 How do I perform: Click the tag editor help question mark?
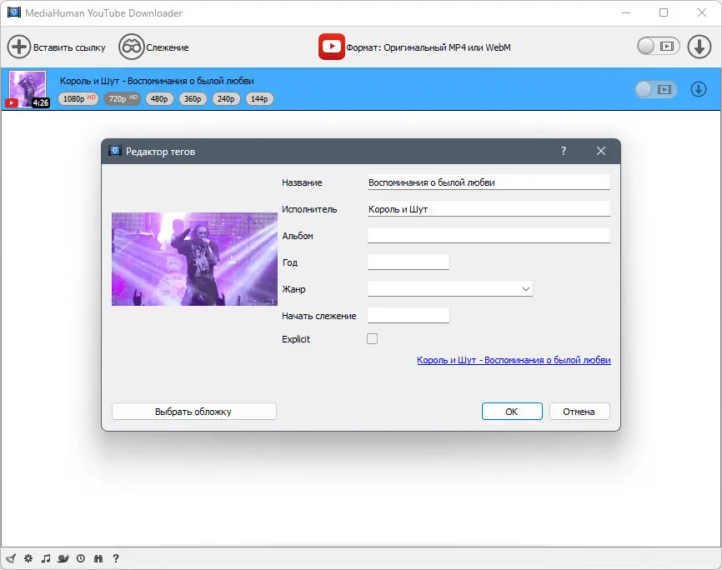tap(563, 151)
